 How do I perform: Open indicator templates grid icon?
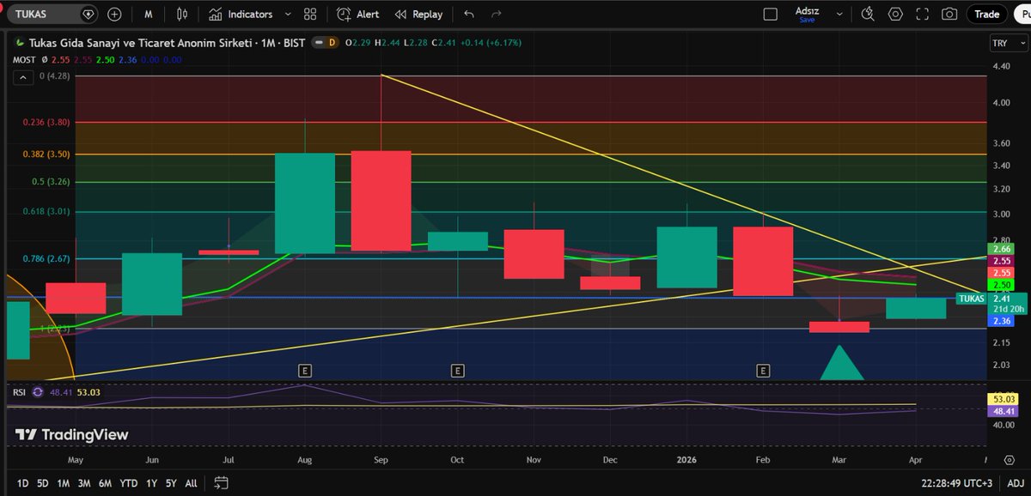(311, 15)
